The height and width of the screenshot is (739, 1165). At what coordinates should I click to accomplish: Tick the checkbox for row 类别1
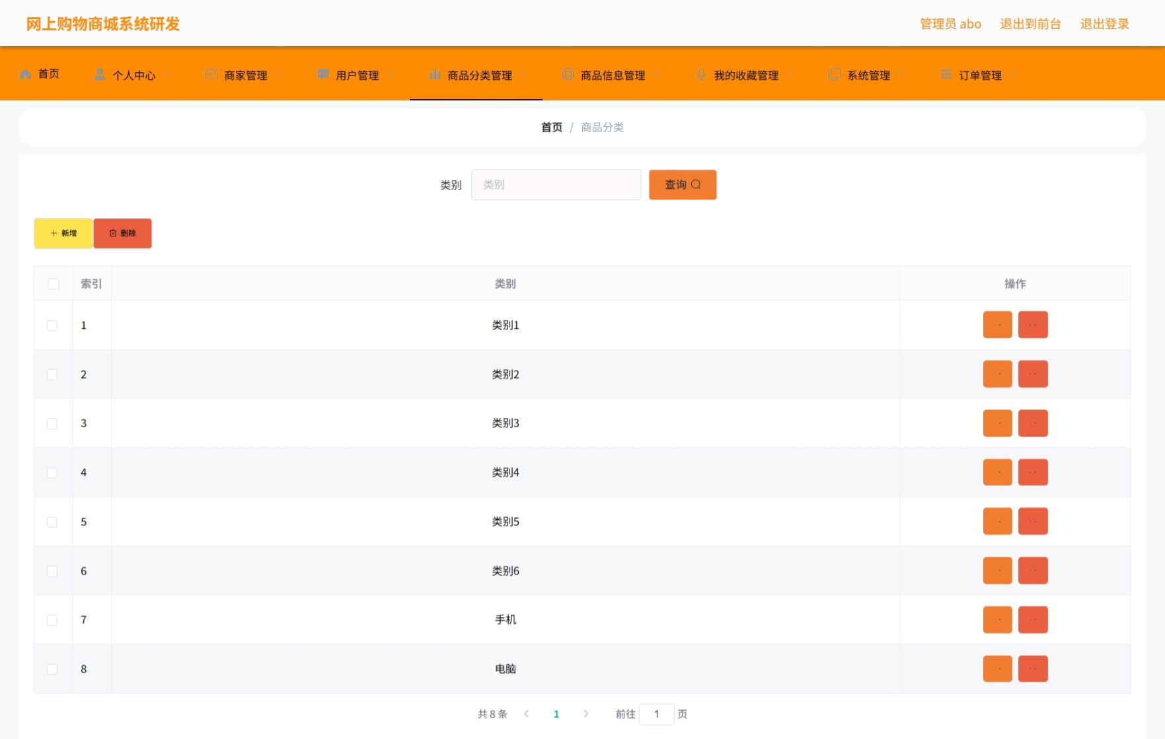click(x=52, y=326)
